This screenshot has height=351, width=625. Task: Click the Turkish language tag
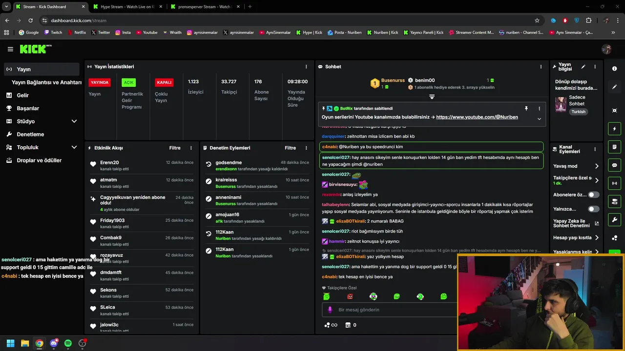pyautogui.click(x=579, y=112)
